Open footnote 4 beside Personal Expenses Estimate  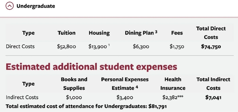(137, 87)
